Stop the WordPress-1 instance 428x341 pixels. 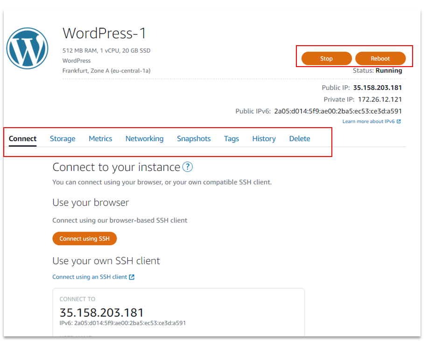[326, 59]
